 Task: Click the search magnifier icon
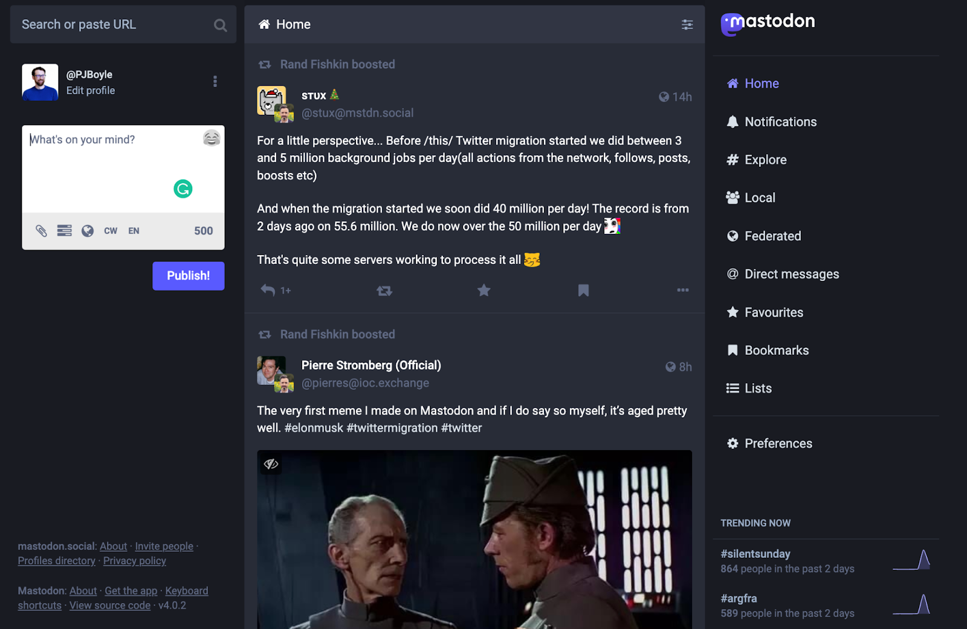pyautogui.click(x=220, y=25)
